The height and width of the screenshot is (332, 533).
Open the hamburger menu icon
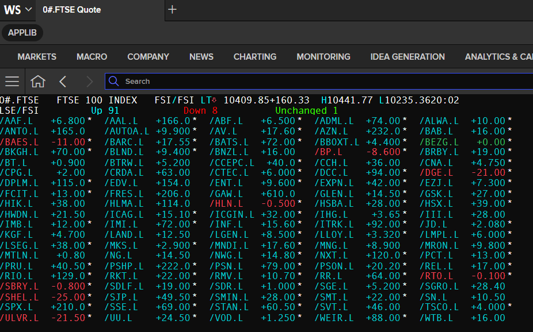point(12,82)
